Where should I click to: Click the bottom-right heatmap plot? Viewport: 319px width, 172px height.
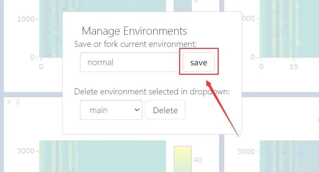(289, 156)
